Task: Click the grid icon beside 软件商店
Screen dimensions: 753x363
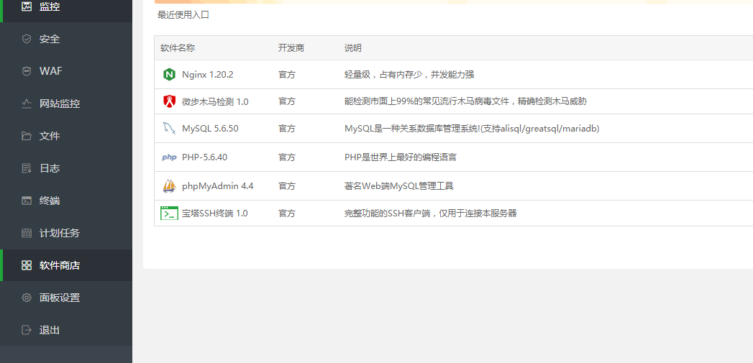Action: [27, 265]
